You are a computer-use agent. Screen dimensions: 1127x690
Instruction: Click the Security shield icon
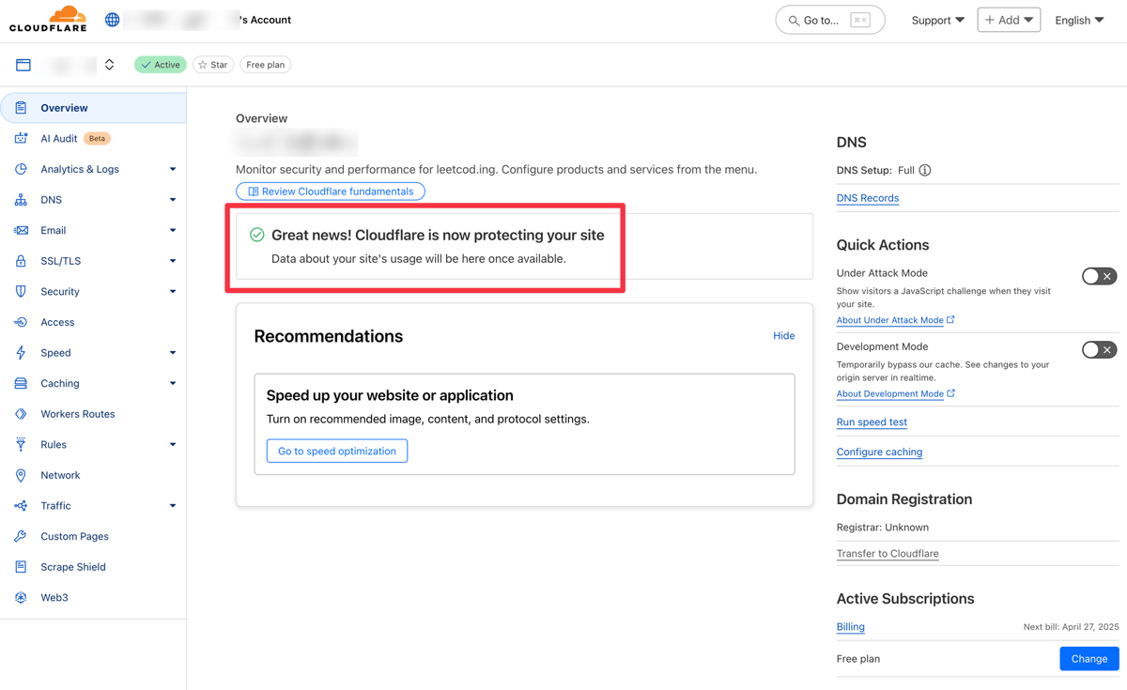21,291
